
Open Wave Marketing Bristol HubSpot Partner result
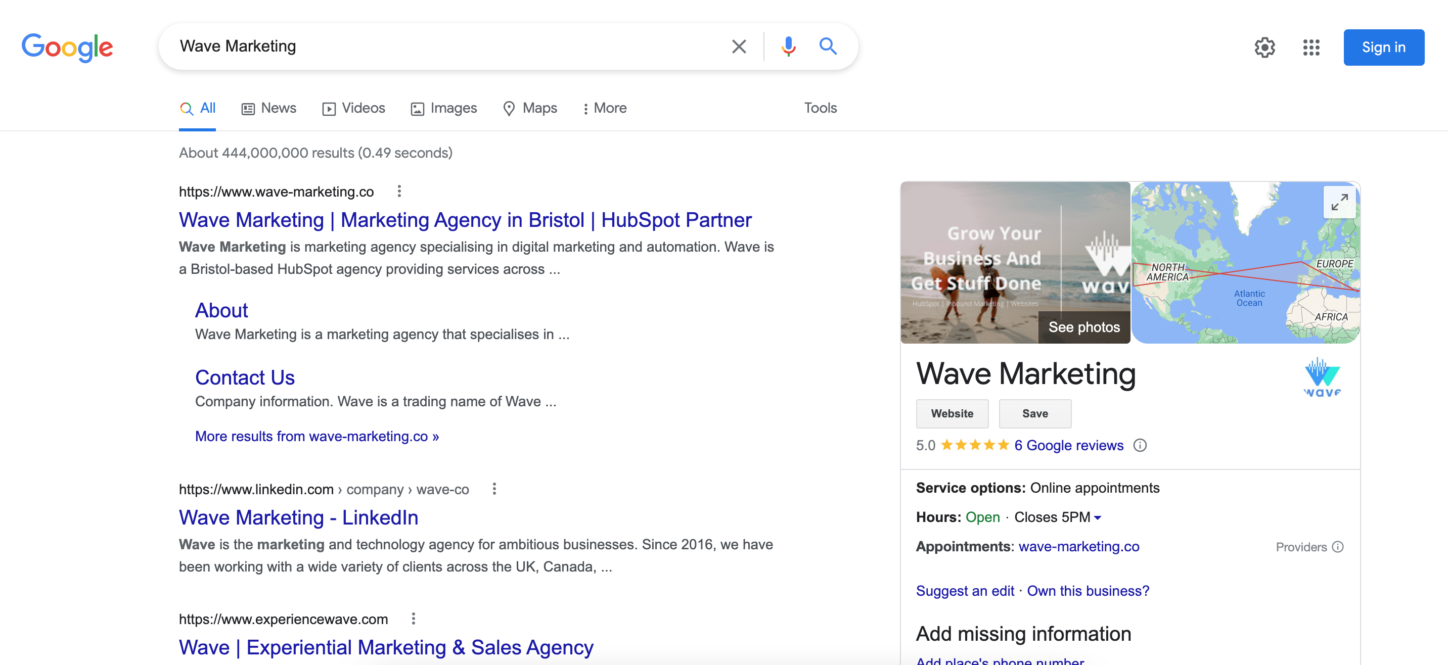click(x=465, y=220)
